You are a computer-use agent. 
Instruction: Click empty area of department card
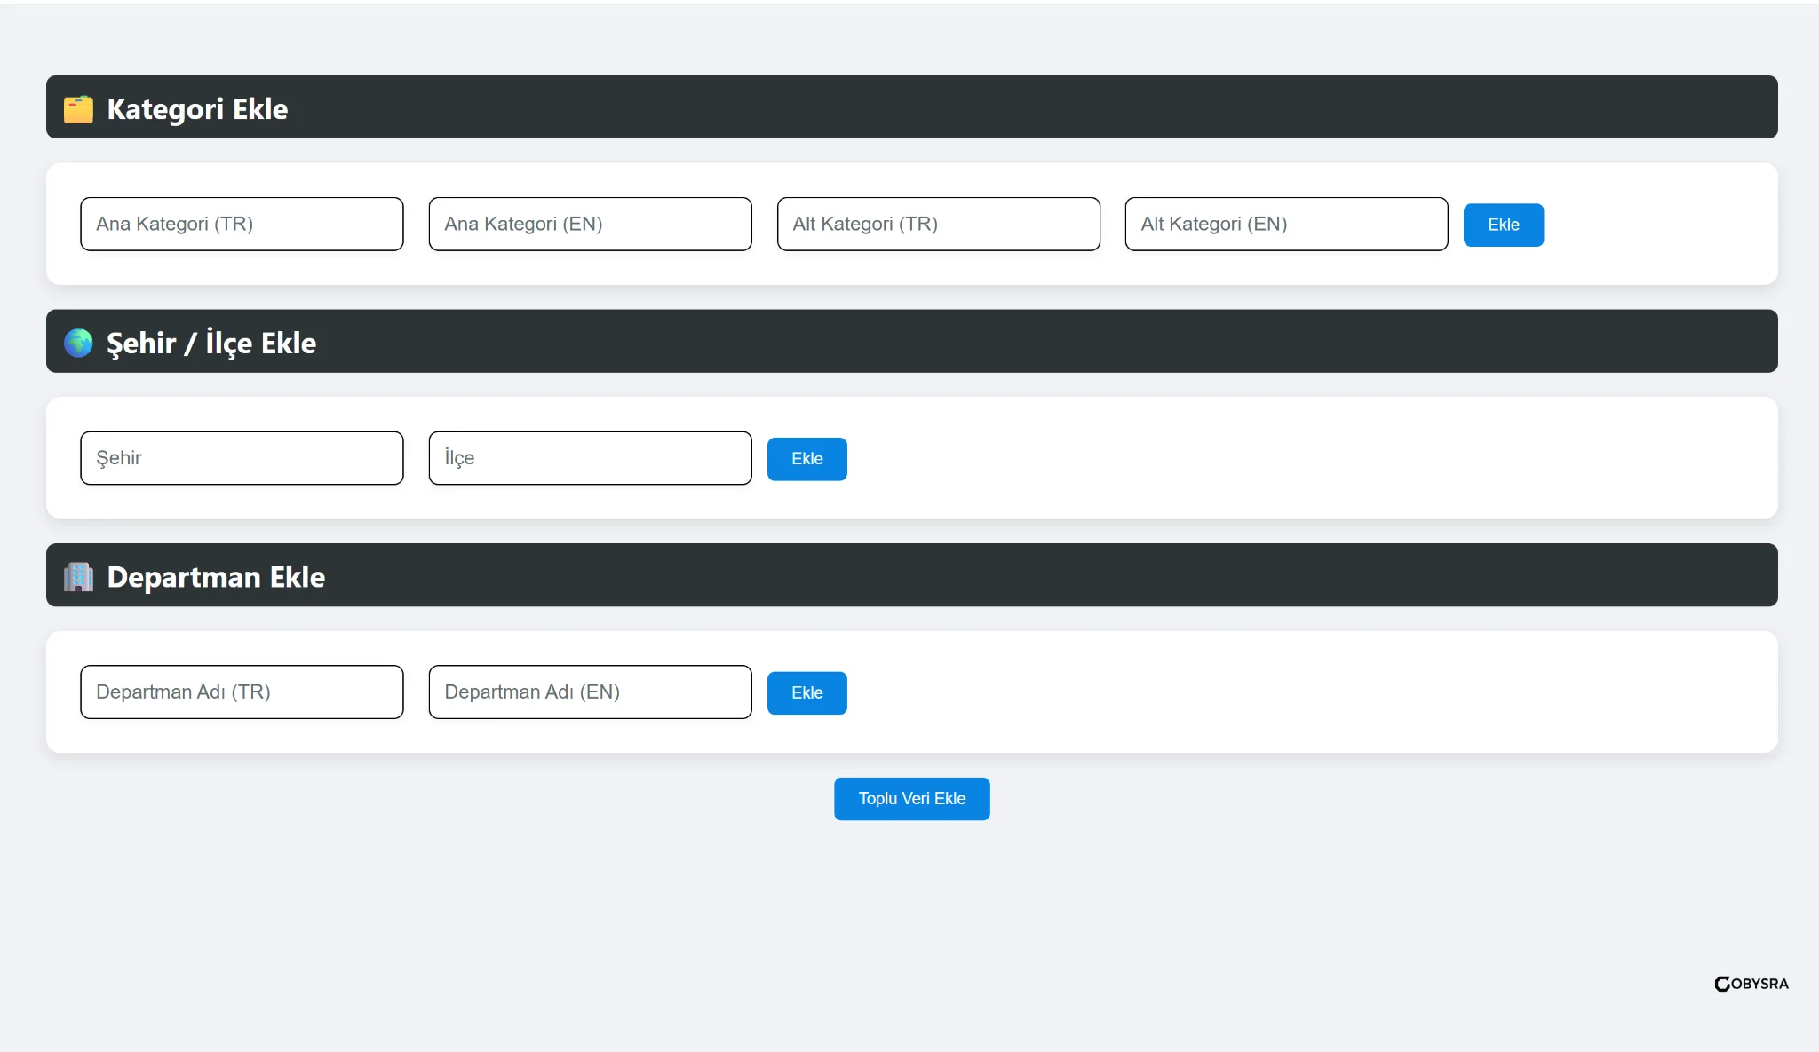coord(1288,692)
